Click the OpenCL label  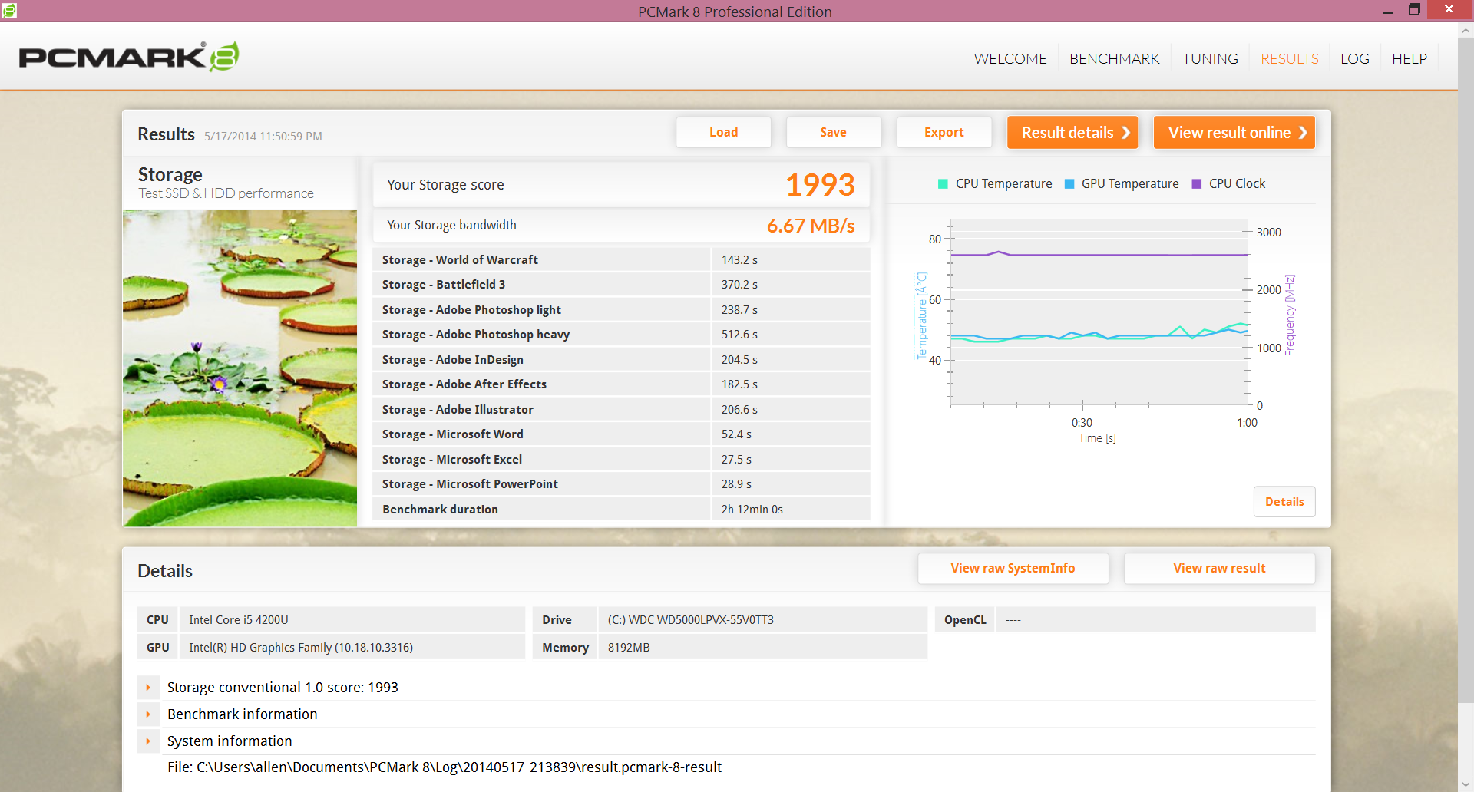965,619
